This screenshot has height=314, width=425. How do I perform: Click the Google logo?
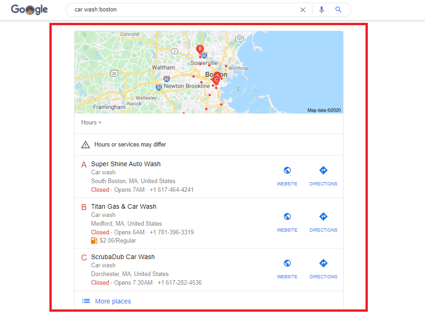point(29,10)
